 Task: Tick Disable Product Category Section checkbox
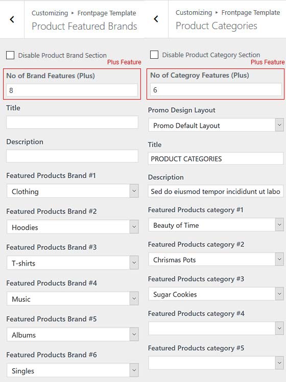pyautogui.click(x=154, y=55)
